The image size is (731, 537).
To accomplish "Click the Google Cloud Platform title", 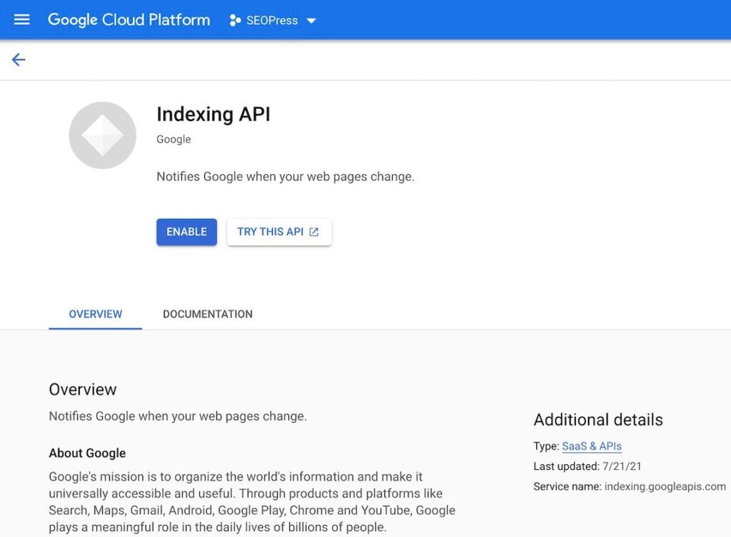I will coord(129,20).
